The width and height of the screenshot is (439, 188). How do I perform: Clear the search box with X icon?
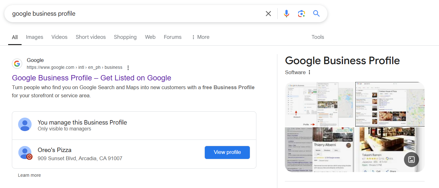pos(268,13)
